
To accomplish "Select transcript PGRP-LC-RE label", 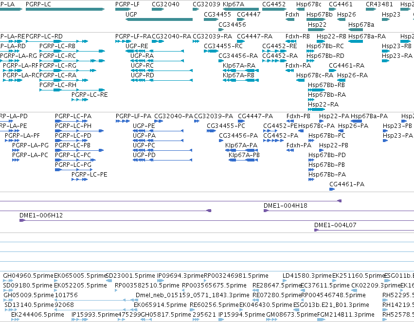I will click(90, 94).
